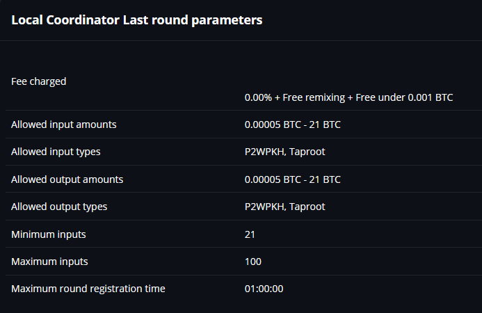Click the 'Minimum inputs' label
The width and height of the screenshot is (482, 313).
tap(49, 234)
